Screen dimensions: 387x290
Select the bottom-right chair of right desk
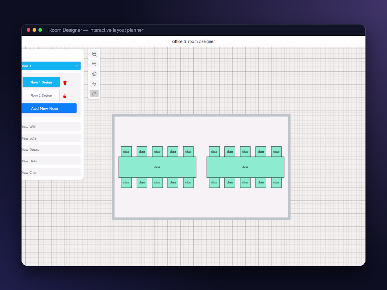click(276, 182)
